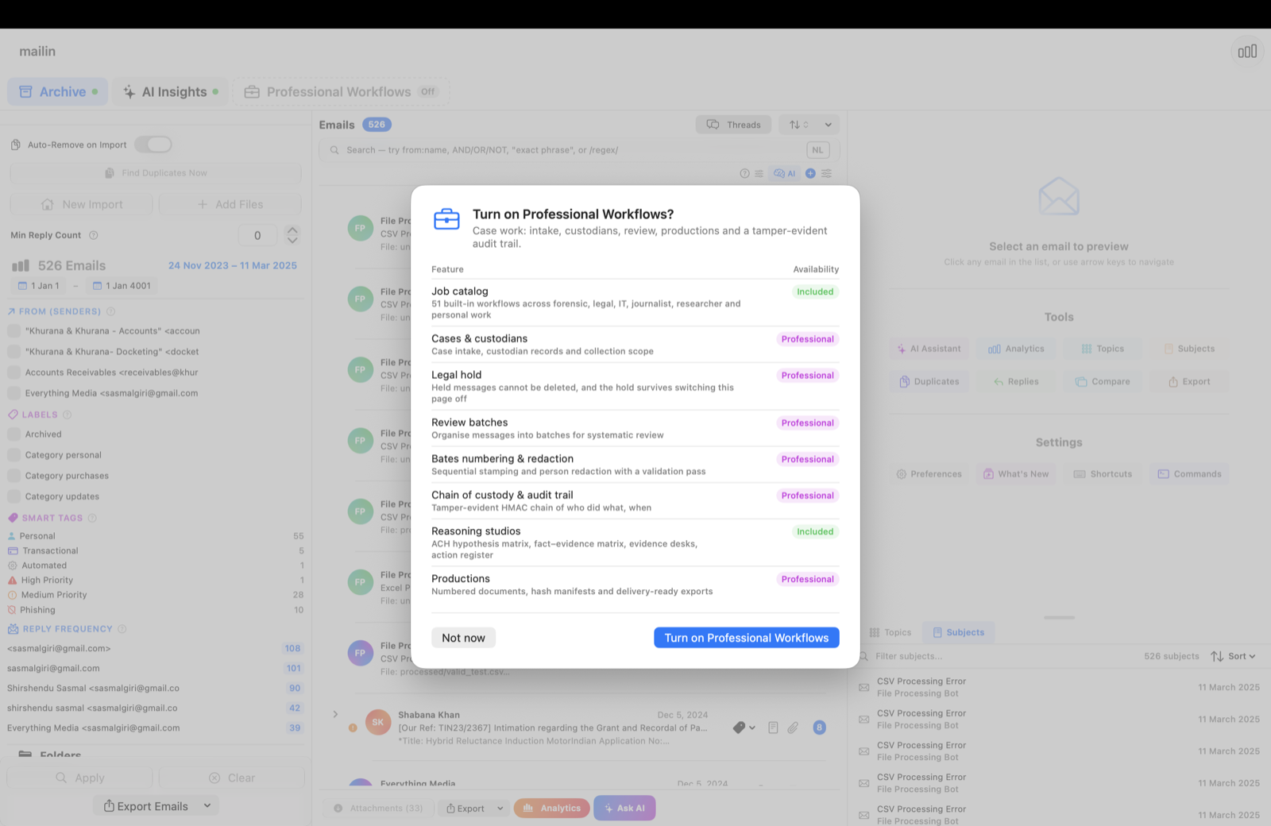Click the NL button in search field
The image size is (1271, 826).
pos(817,150)
